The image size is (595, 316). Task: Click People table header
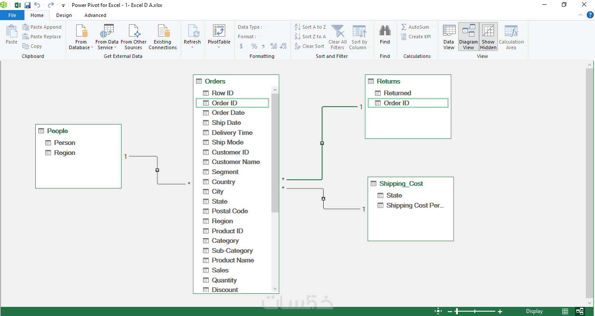[78, 131]
